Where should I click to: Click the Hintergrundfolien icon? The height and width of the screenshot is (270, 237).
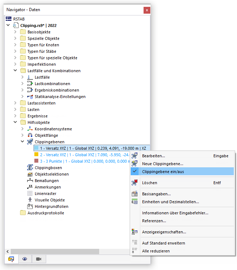coord(30,206)
